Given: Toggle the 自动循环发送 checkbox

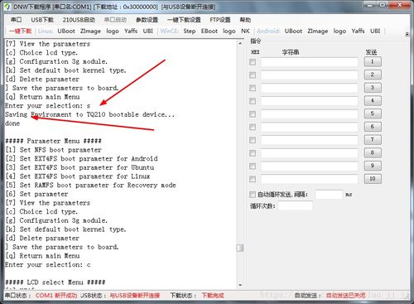Looking at the screenshot, I should pos(253,195).
